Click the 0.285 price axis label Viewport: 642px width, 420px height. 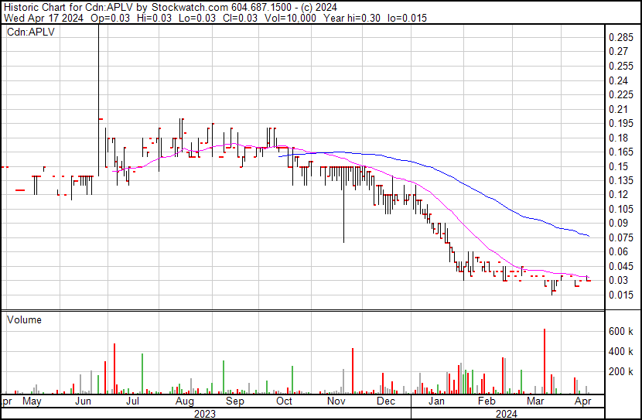(621, 37)
